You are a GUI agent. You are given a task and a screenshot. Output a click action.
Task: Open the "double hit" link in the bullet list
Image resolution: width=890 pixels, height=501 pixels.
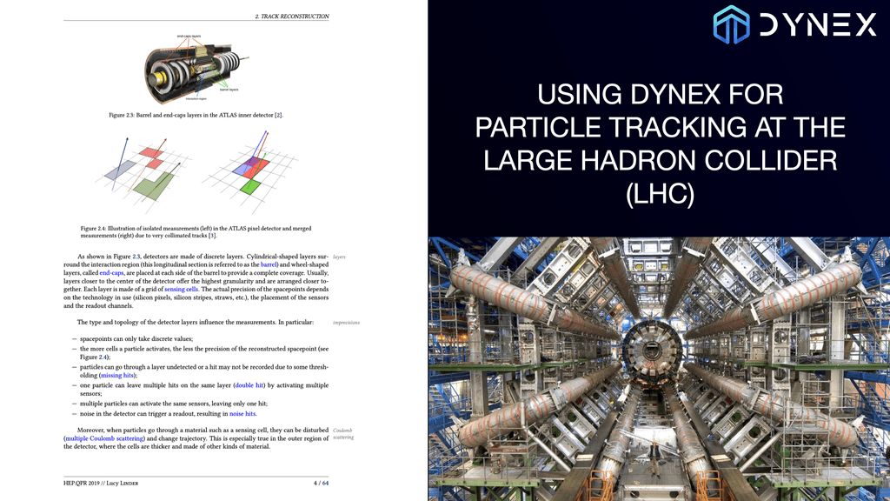(250, 384)
